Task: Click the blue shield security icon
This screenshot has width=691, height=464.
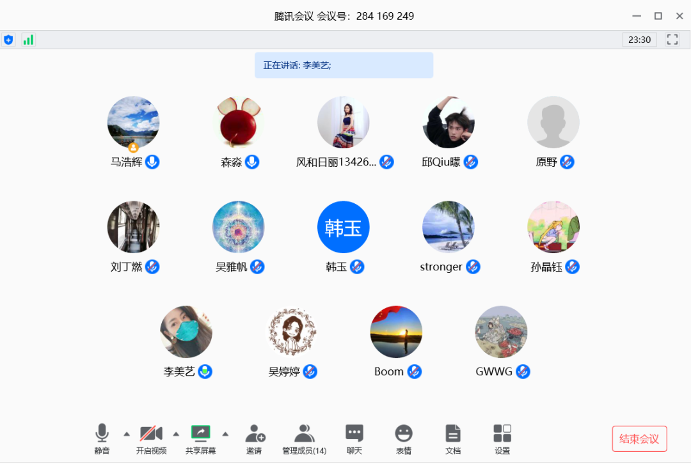Action: [x=8, y=40]
